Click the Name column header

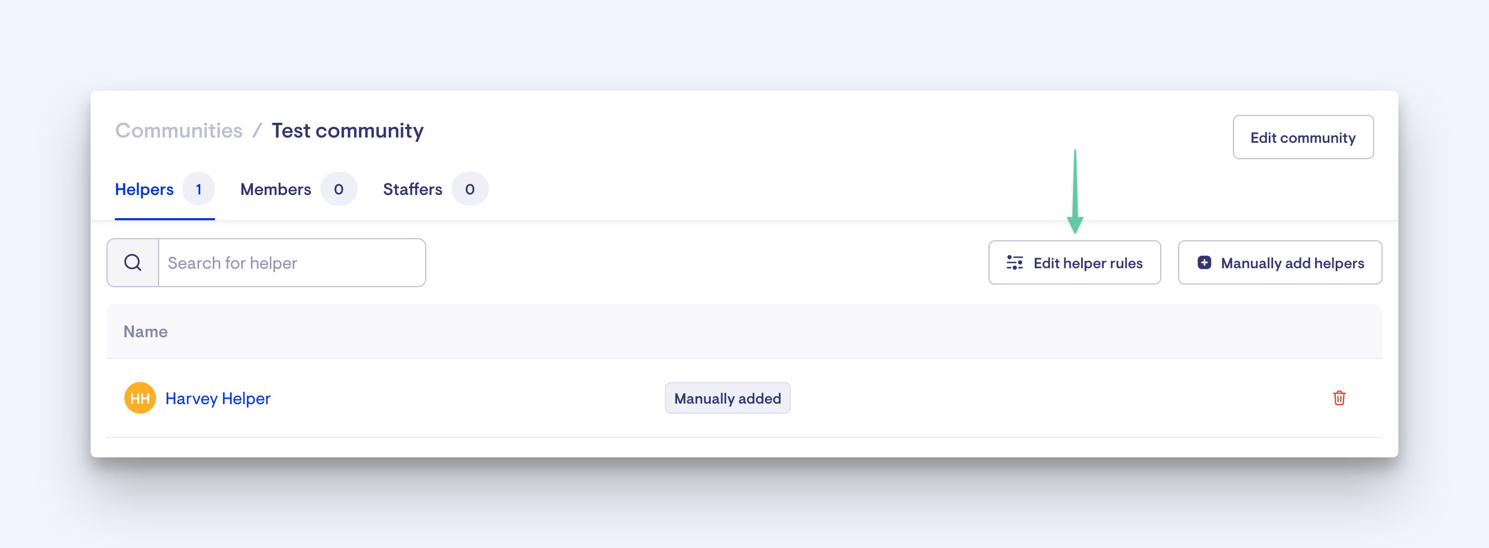click(x=145, y=332)
